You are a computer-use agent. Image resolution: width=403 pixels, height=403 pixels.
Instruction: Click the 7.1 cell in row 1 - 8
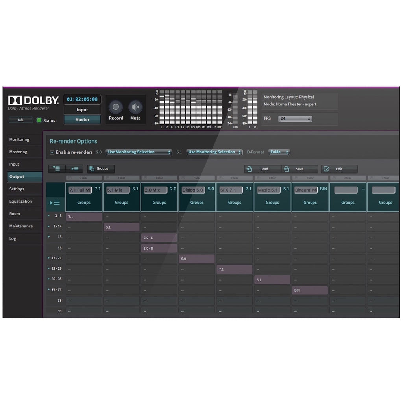point(84,217)
